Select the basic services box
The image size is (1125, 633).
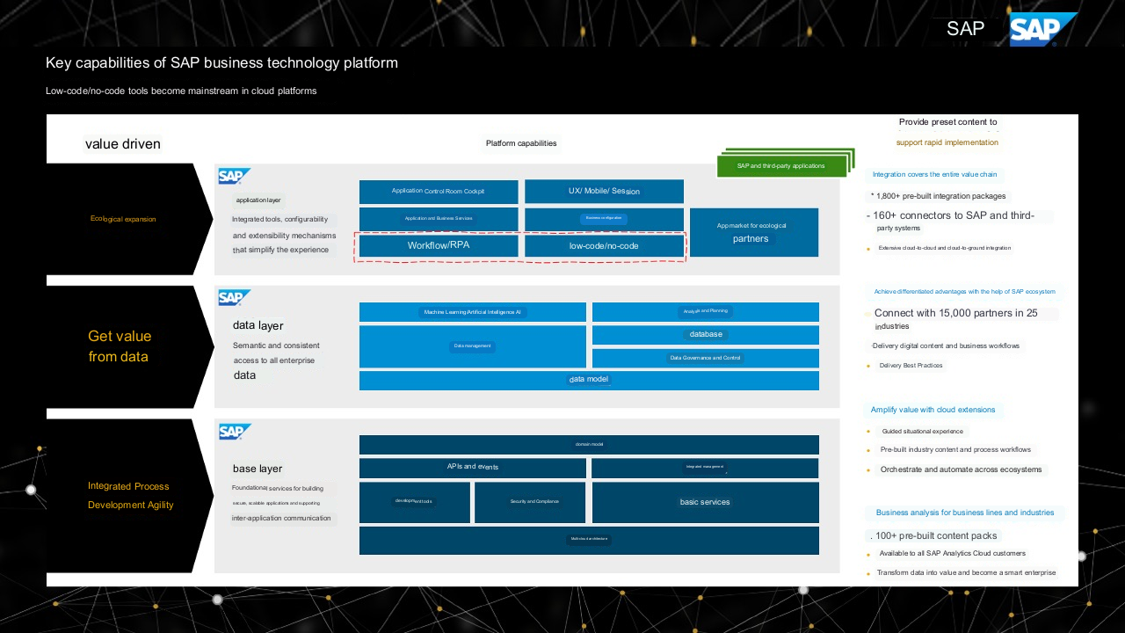705,502
